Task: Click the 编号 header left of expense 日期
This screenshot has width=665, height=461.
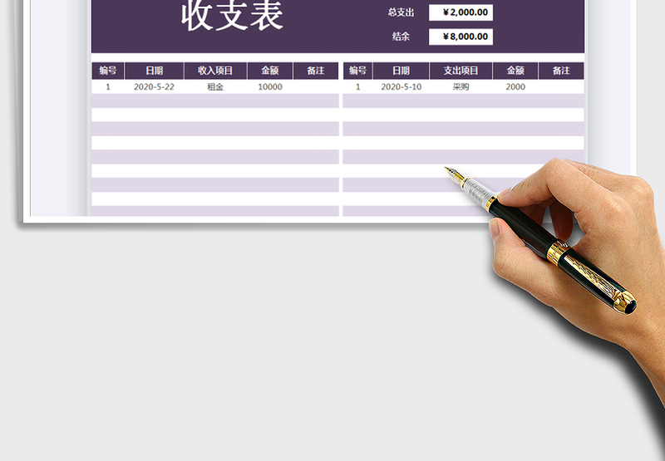Action: 358,71
